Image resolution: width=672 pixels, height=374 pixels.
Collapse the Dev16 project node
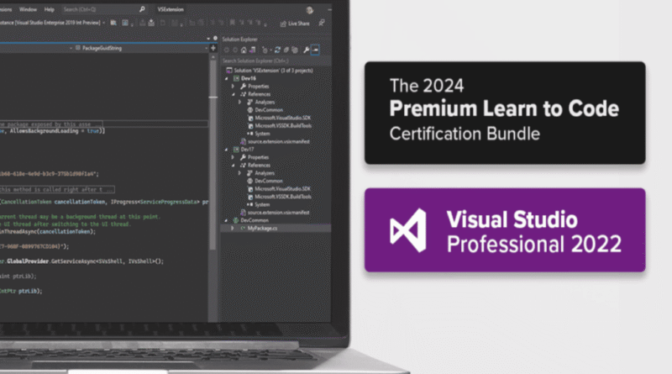click(227, 78)
